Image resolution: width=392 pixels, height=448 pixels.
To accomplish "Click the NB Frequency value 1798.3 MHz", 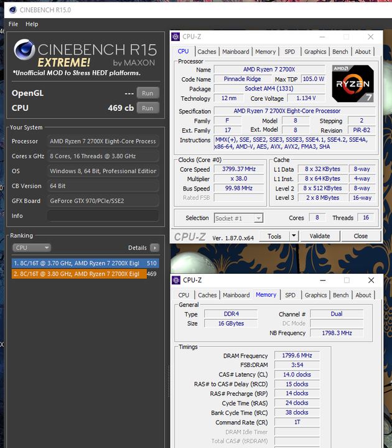I will point(337,333).
